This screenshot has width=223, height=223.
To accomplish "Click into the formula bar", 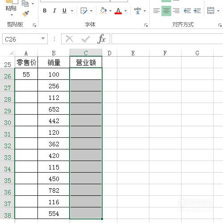I will click(167, 39).
